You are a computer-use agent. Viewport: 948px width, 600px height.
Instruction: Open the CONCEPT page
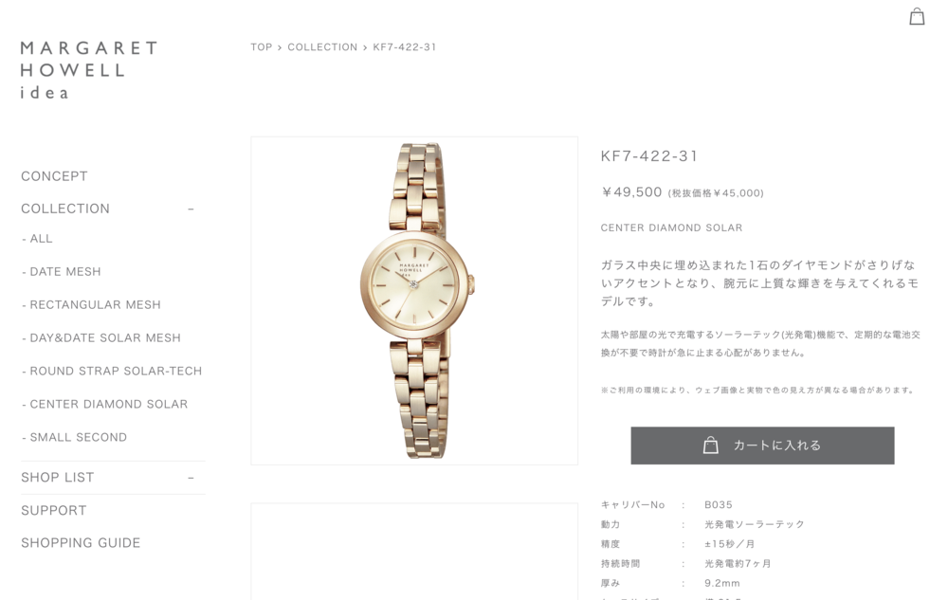(54, 176)
